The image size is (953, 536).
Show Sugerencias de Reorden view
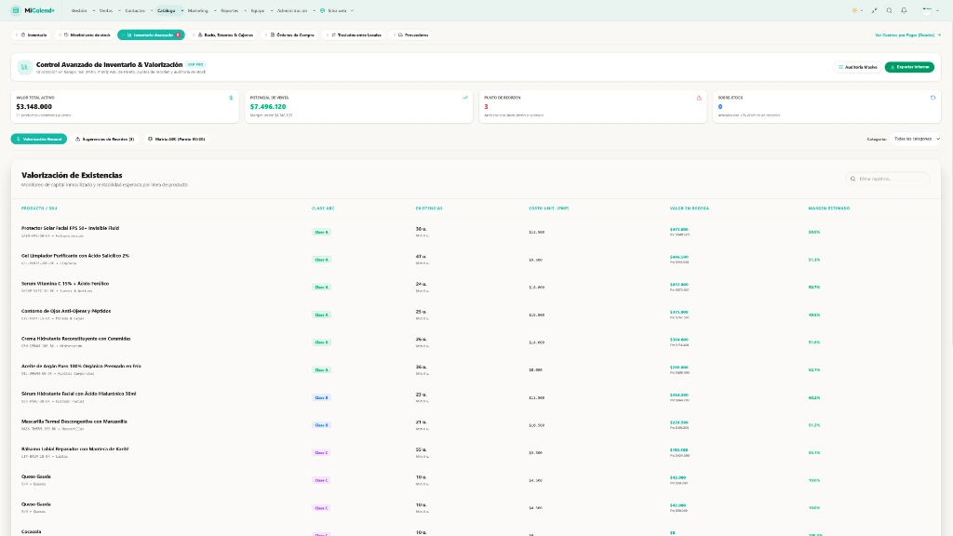point(104,140)
